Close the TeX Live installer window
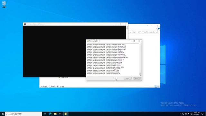Viewport: 206px width, 116px height. [139, 41]
